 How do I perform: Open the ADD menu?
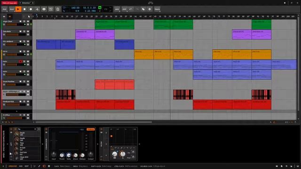tap(117, 9)
